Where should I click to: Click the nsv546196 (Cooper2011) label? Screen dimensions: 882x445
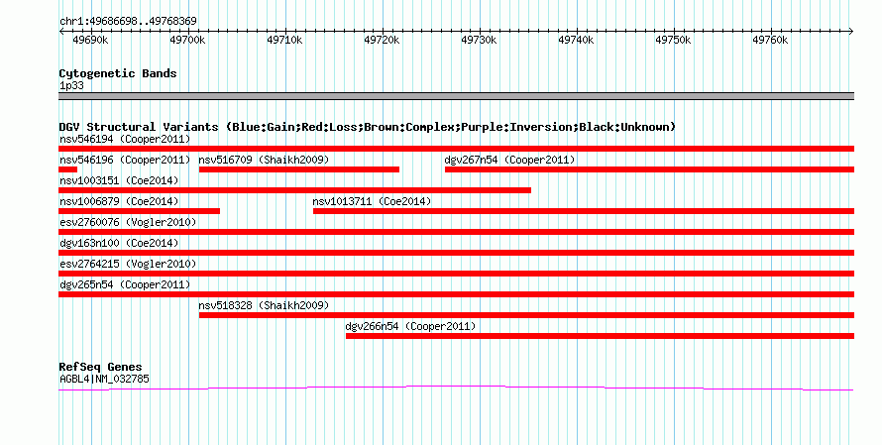125,160
